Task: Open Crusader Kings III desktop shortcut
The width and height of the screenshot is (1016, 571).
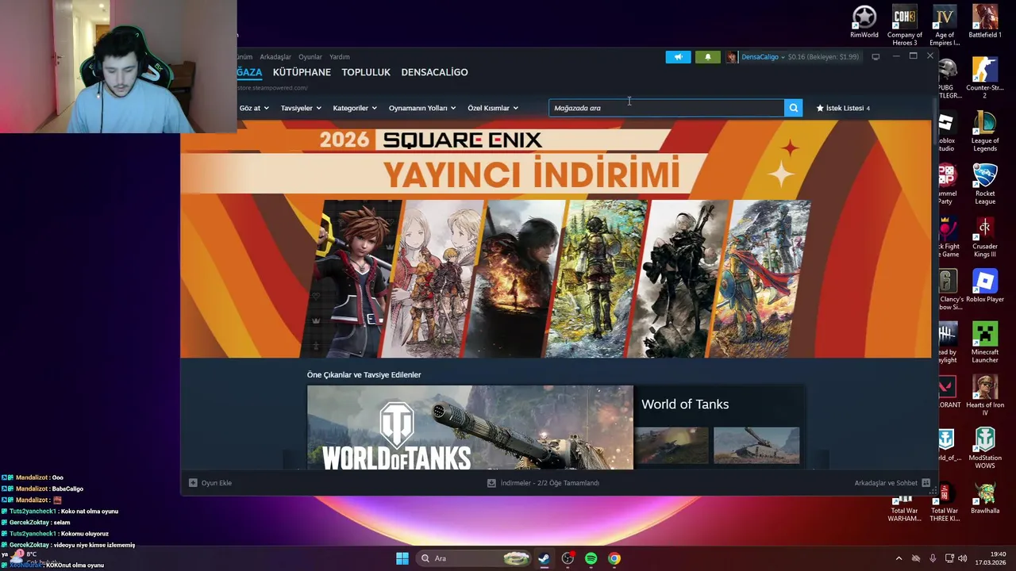Action: click(985, 238)
